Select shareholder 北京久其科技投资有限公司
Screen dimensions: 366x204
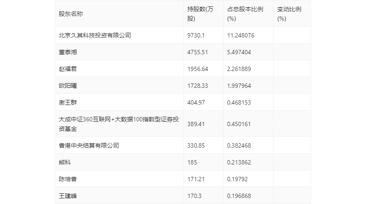click(95, 35)
